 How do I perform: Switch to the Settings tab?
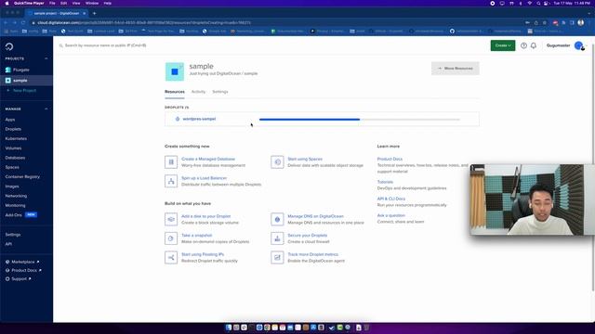[x=220, y=92]
